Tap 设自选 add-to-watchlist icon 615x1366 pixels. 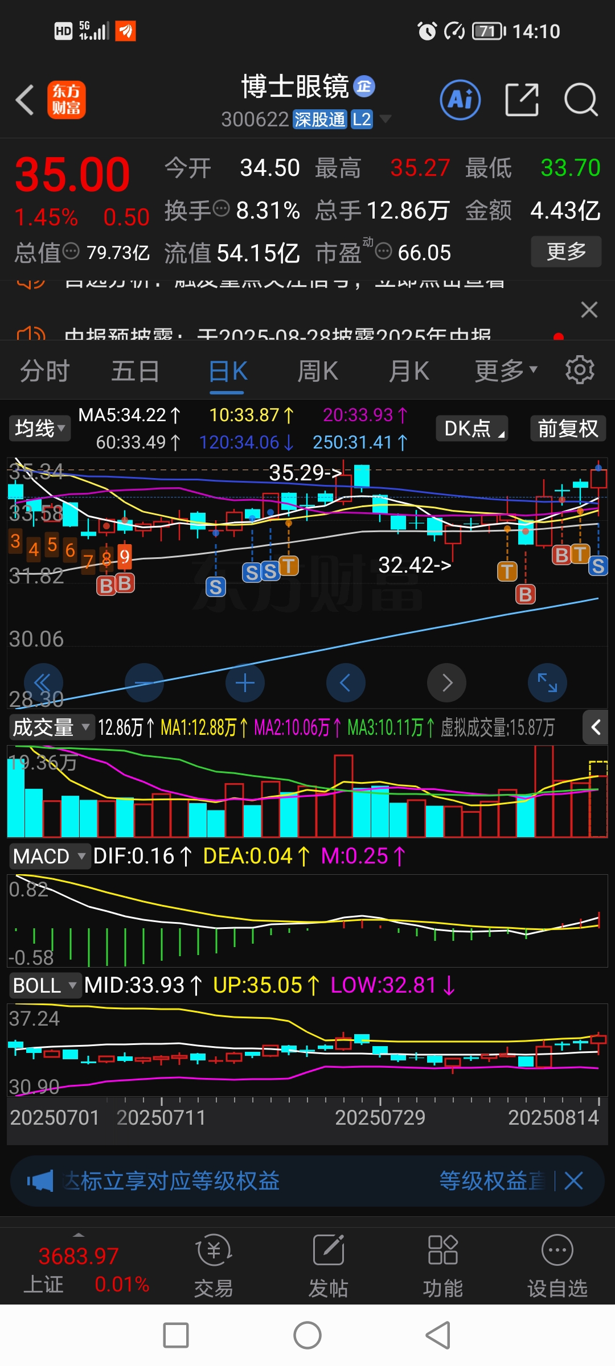(x=557, y=1266)
